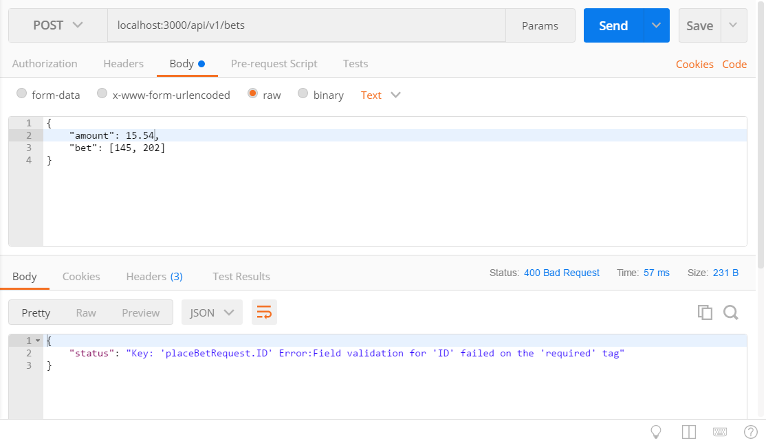Open the request Body tab
Viewport: 766px width, 445px height.
[187, 64]
